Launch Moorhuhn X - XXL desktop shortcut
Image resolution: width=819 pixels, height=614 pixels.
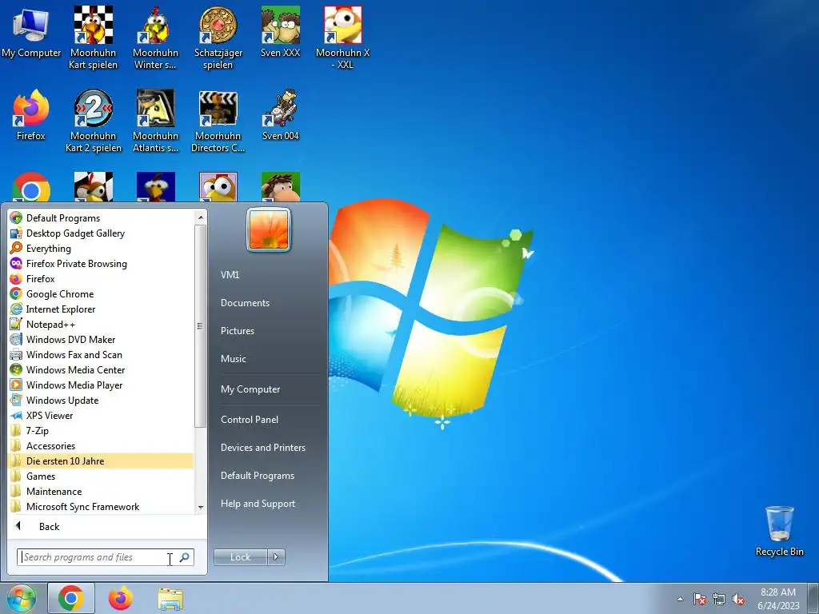[x=342, y=38]
